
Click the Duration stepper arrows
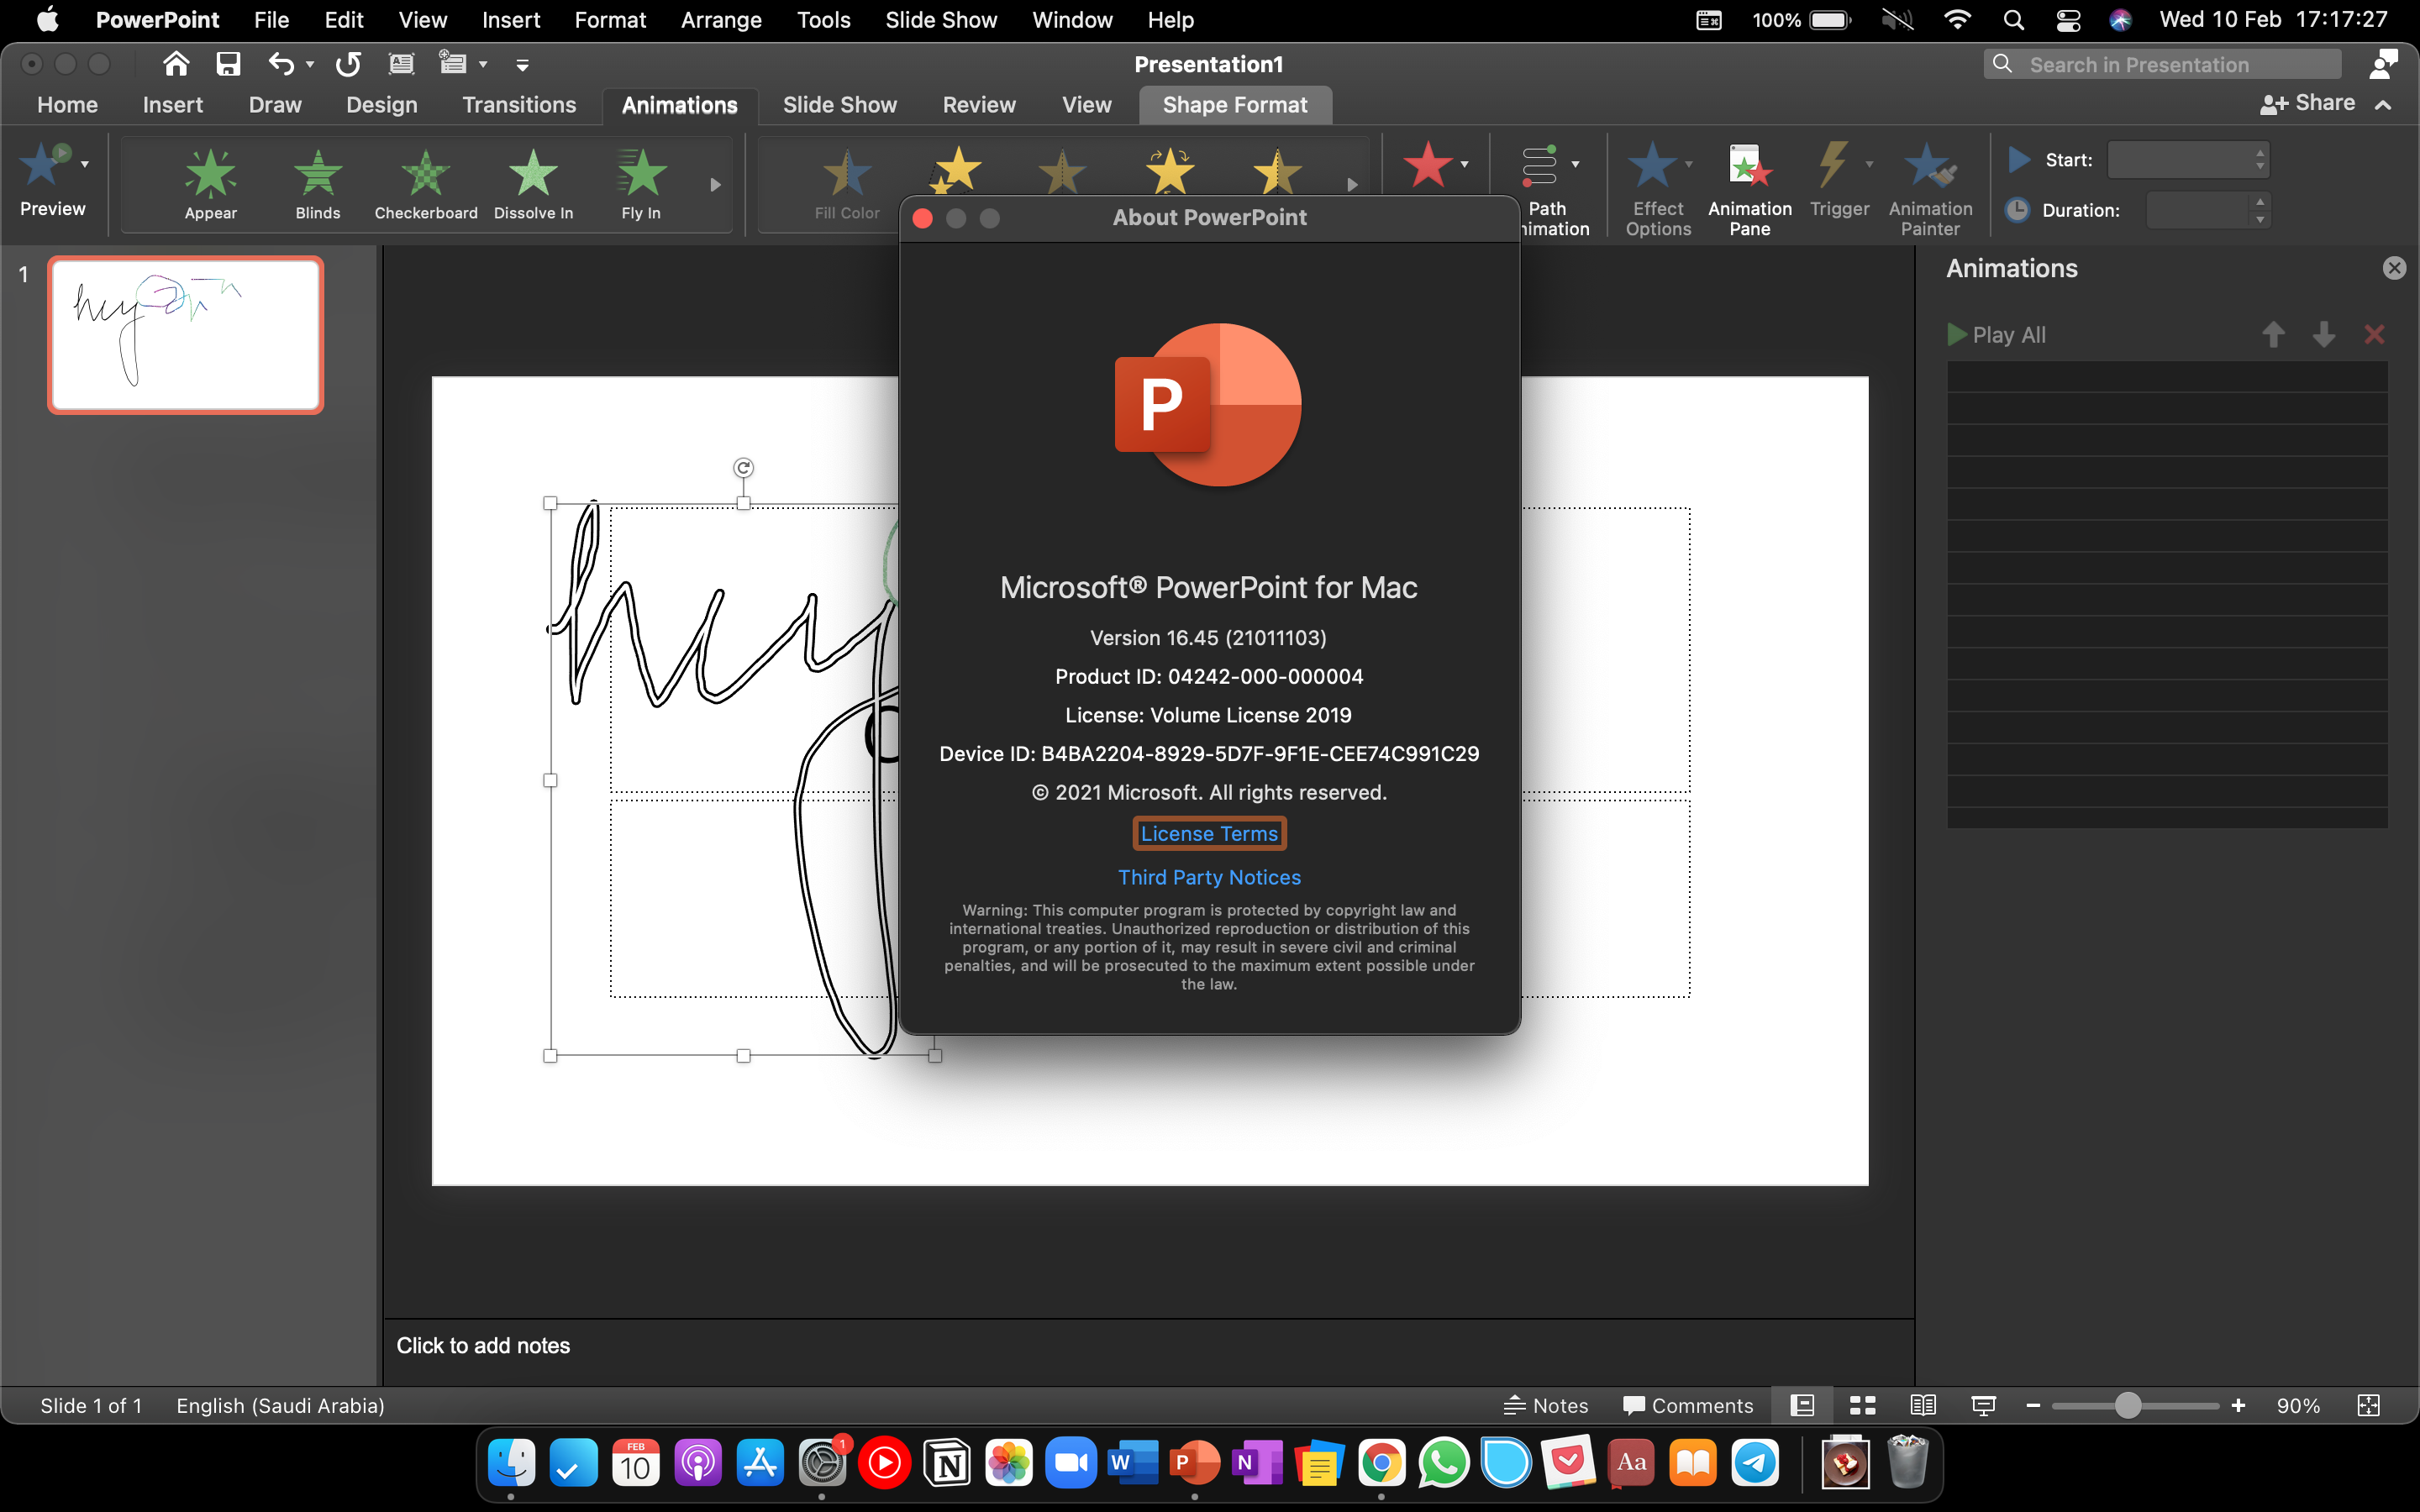coord(2259,210)
